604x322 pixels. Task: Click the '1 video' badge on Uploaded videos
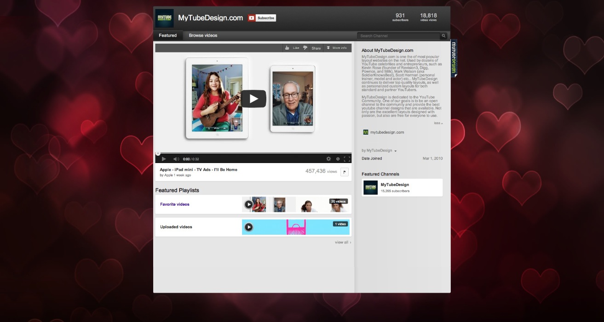point(340,224)
